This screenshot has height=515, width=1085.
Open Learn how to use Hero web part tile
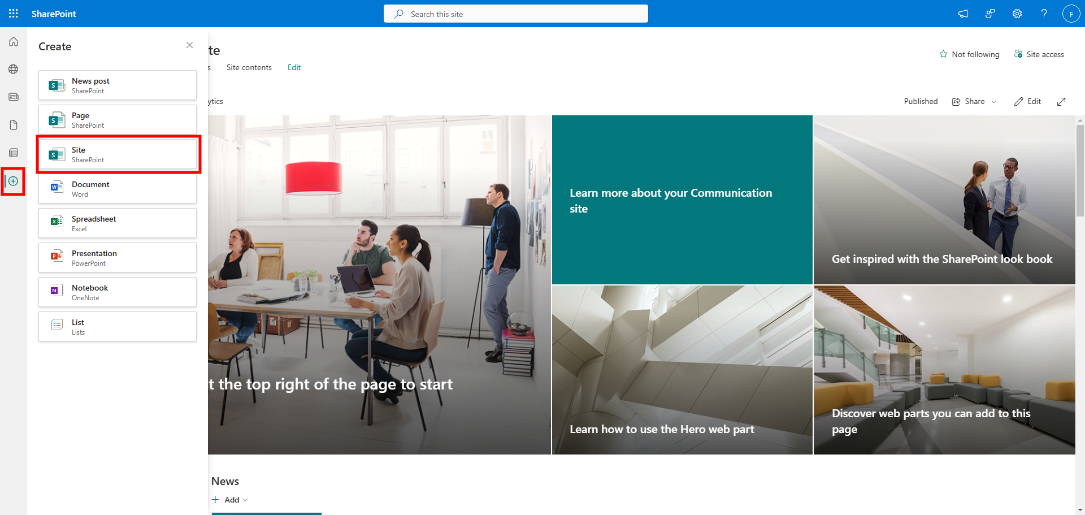click(x=682, y=370)
